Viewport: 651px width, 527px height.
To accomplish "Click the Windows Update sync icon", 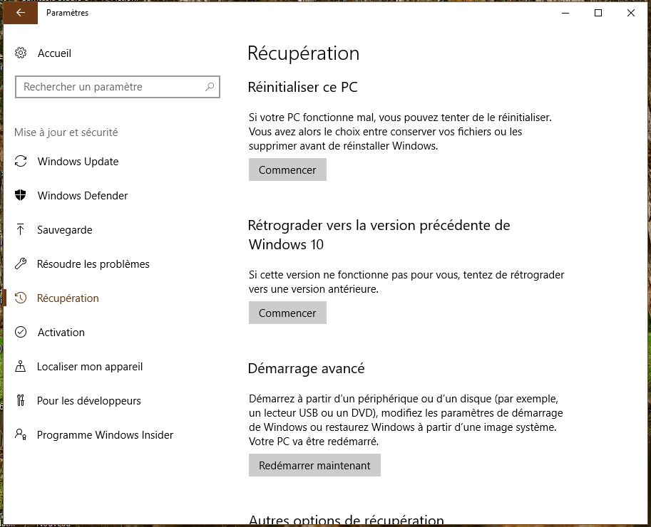I will tap(21, 161).
